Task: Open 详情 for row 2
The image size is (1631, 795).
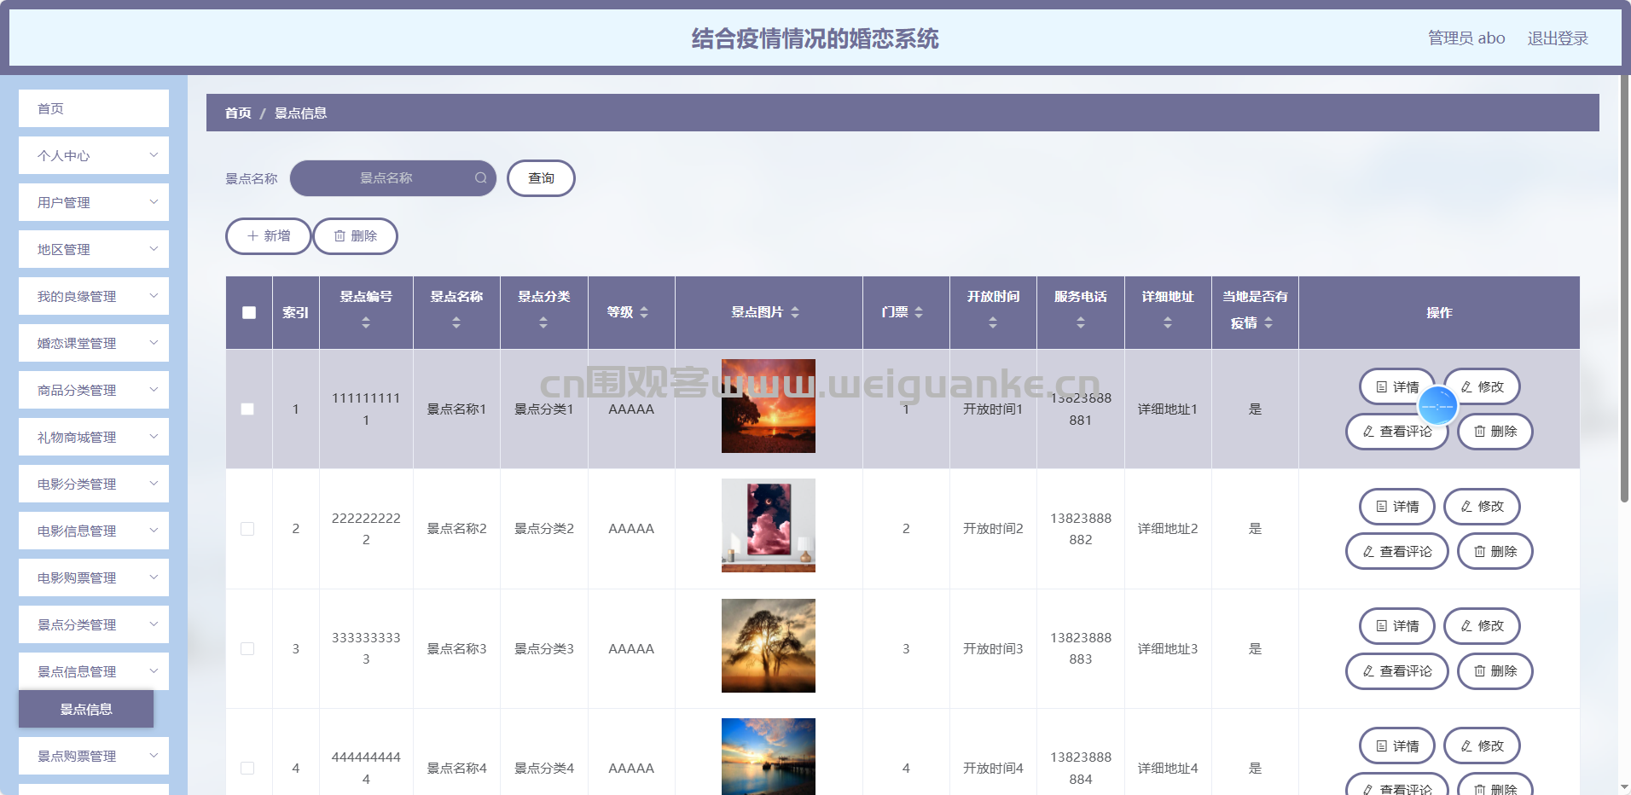Action: click(x=1396, y=507)
